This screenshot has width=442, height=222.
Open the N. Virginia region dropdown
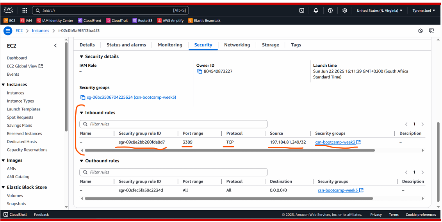pyautogui.click(x=379, y=11)
